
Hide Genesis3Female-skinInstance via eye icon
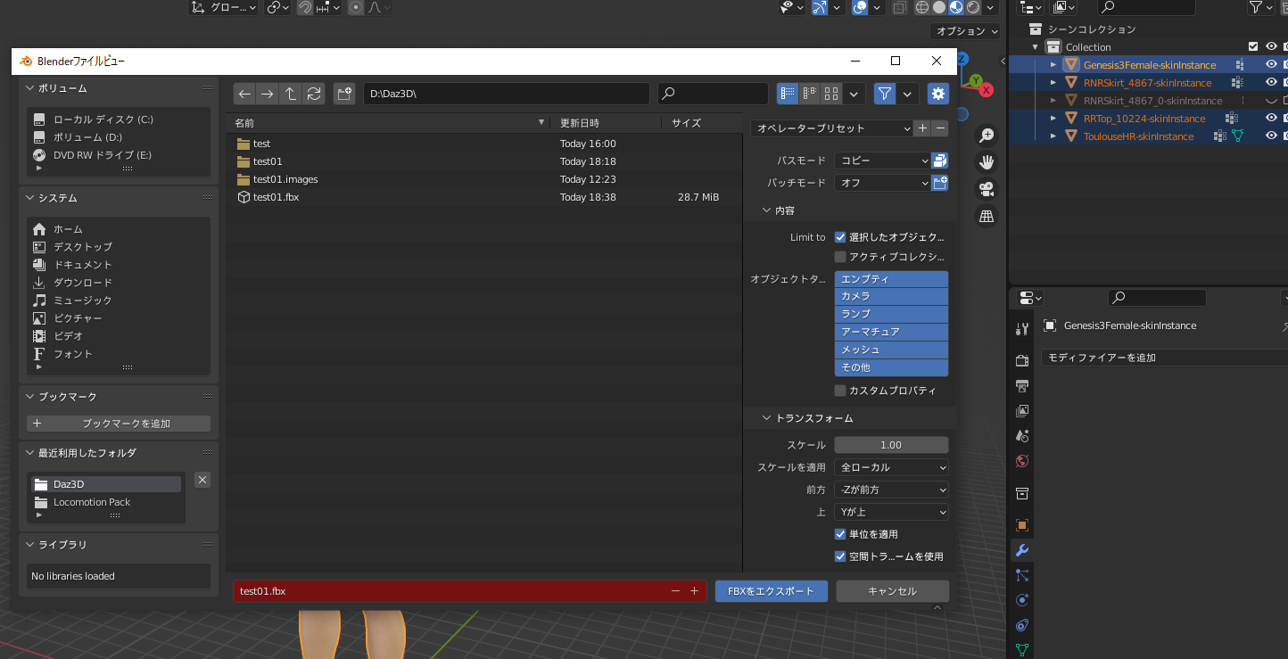click(1271, 64)
